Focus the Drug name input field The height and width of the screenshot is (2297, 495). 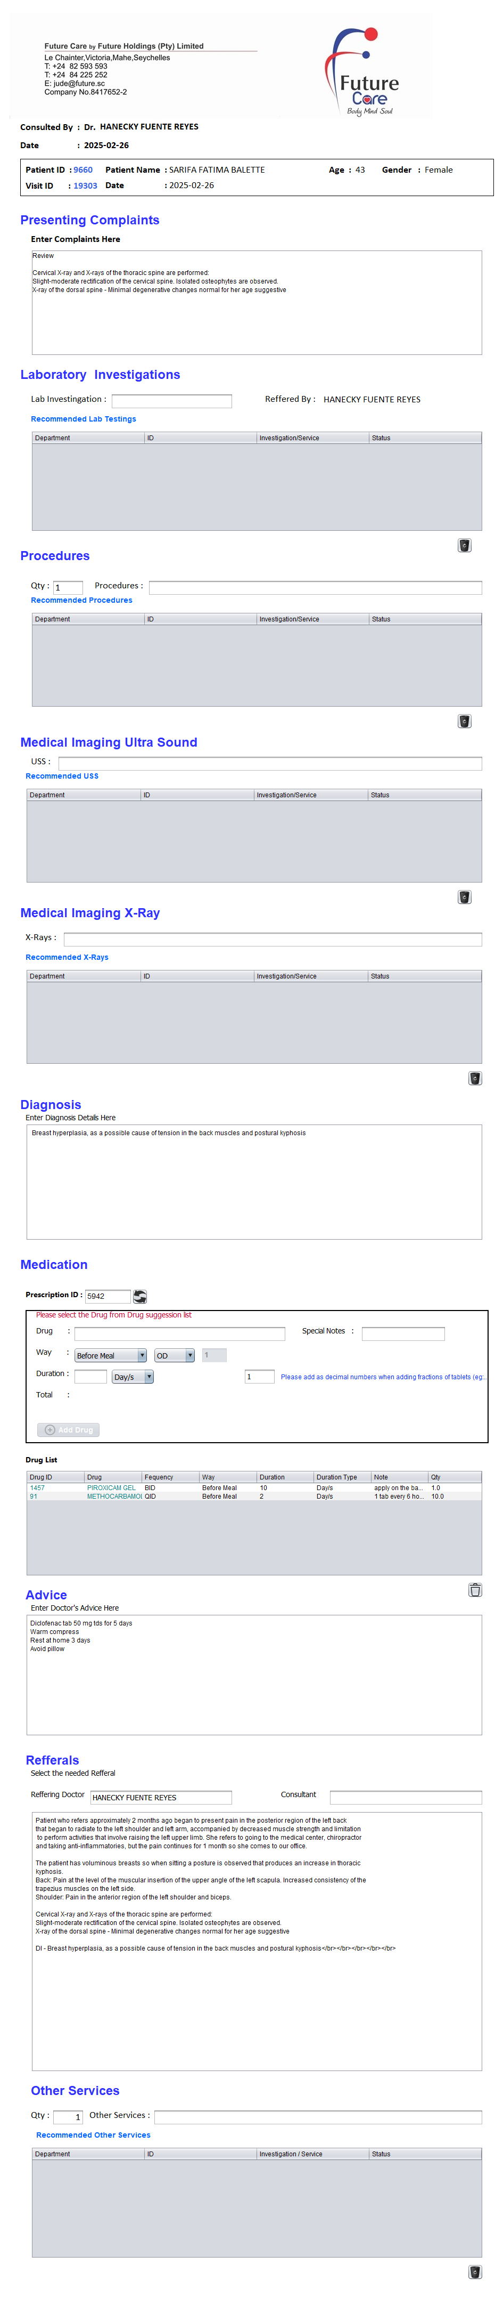(179, 1334)
